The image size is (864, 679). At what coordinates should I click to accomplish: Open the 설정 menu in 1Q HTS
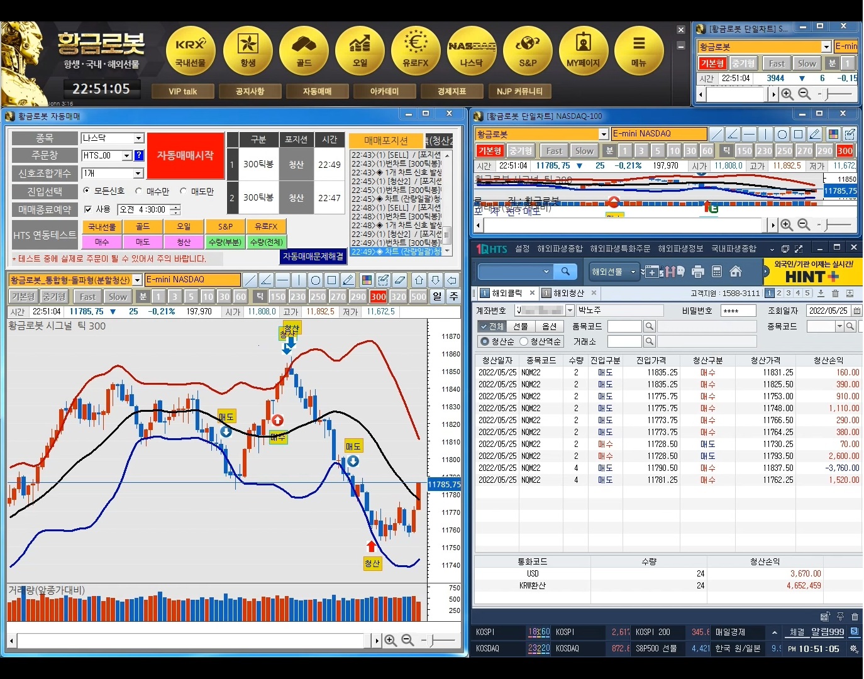(x=523, y=248)
